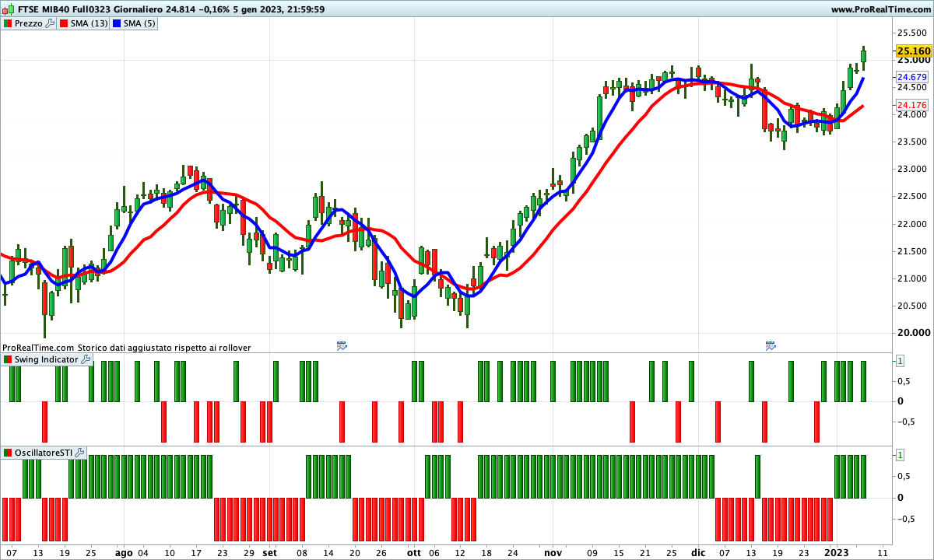Open OscillatoreSTI settings wrench
This screenshot has height=560, width=934.
point(79,452)
